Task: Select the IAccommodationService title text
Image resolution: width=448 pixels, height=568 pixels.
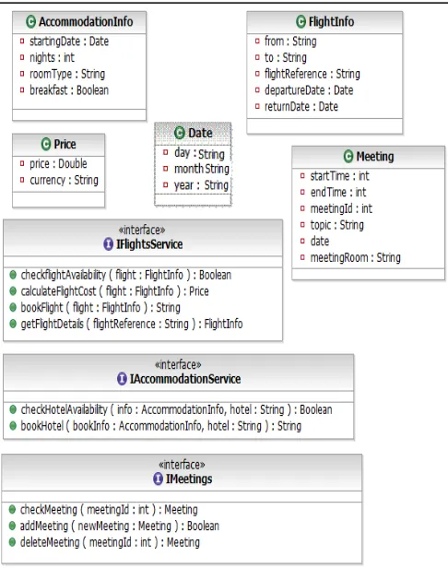Action: coord(185,379)
